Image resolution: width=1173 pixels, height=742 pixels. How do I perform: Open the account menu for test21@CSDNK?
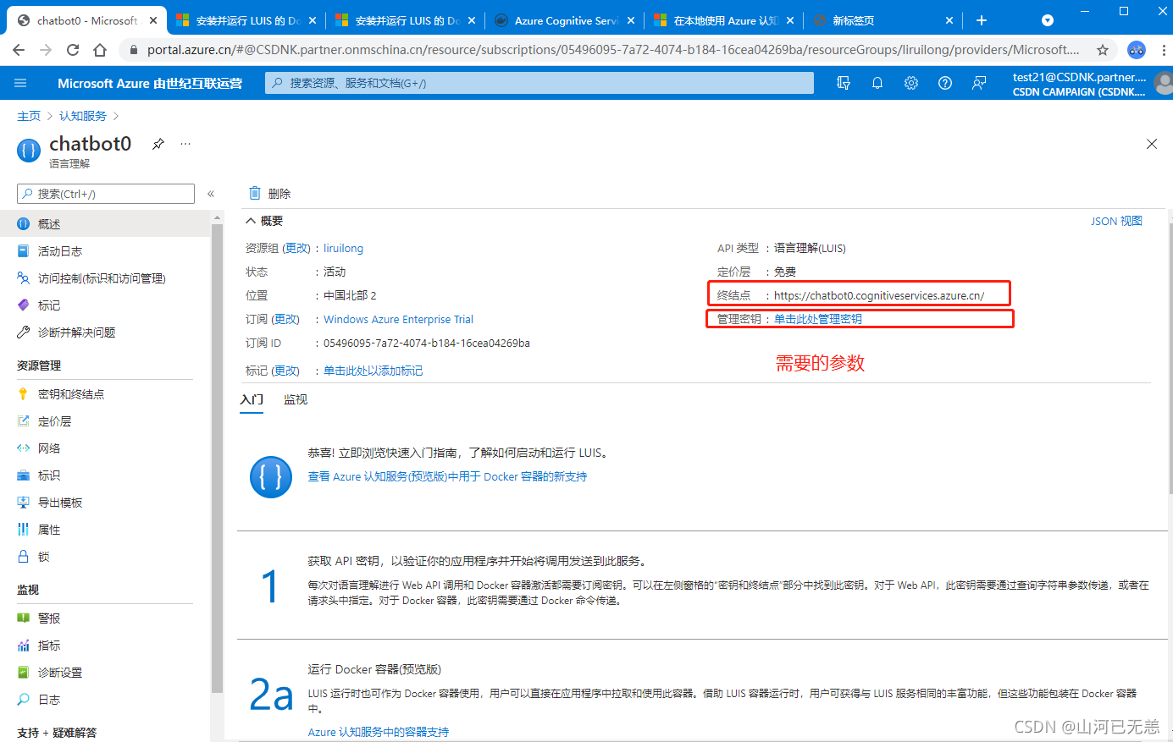click(x=1091, y=84)
